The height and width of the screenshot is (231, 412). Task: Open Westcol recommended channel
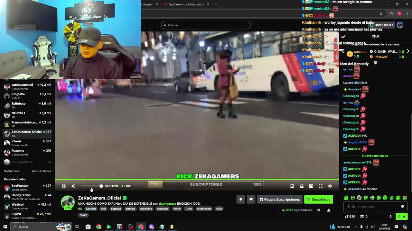[27, 206]
